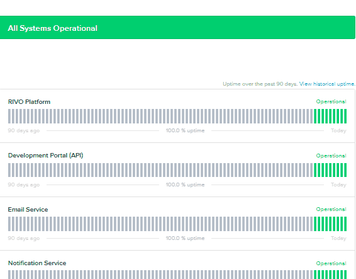Click the rightmost green uptime bar for Development Portal

click(x=345, y=170)
